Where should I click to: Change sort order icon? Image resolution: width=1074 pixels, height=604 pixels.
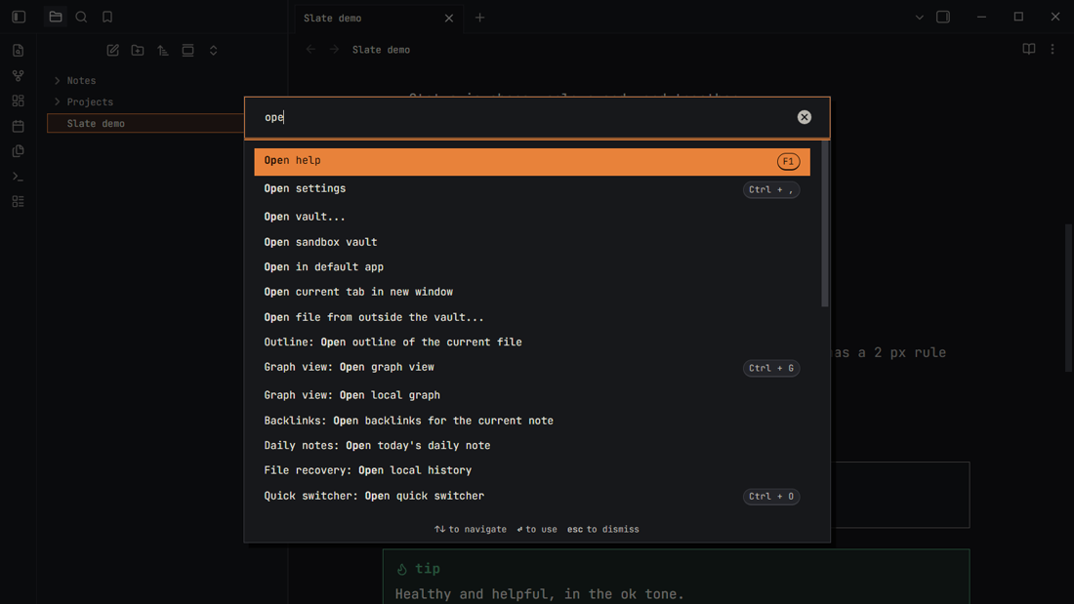[x=163, y=50]
